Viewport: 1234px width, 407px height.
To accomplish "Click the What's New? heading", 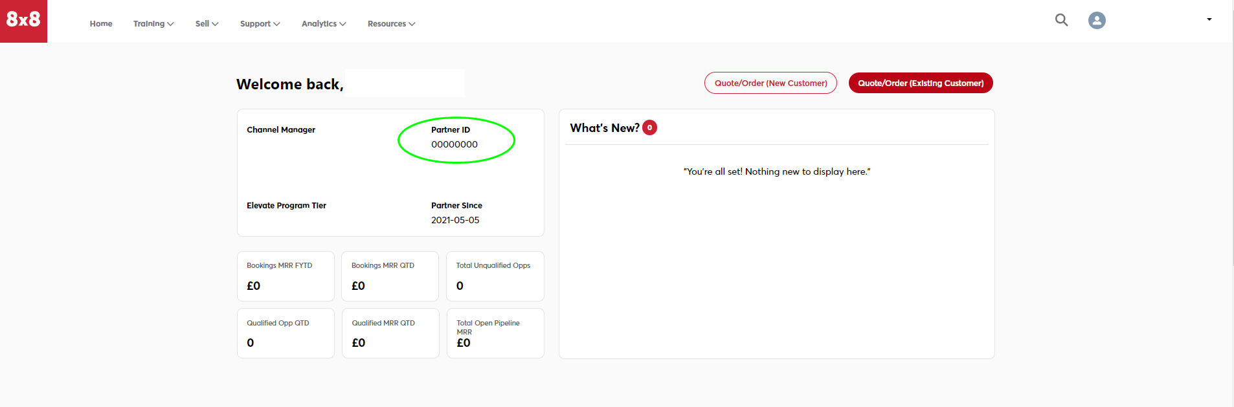I will coord(605,128).
